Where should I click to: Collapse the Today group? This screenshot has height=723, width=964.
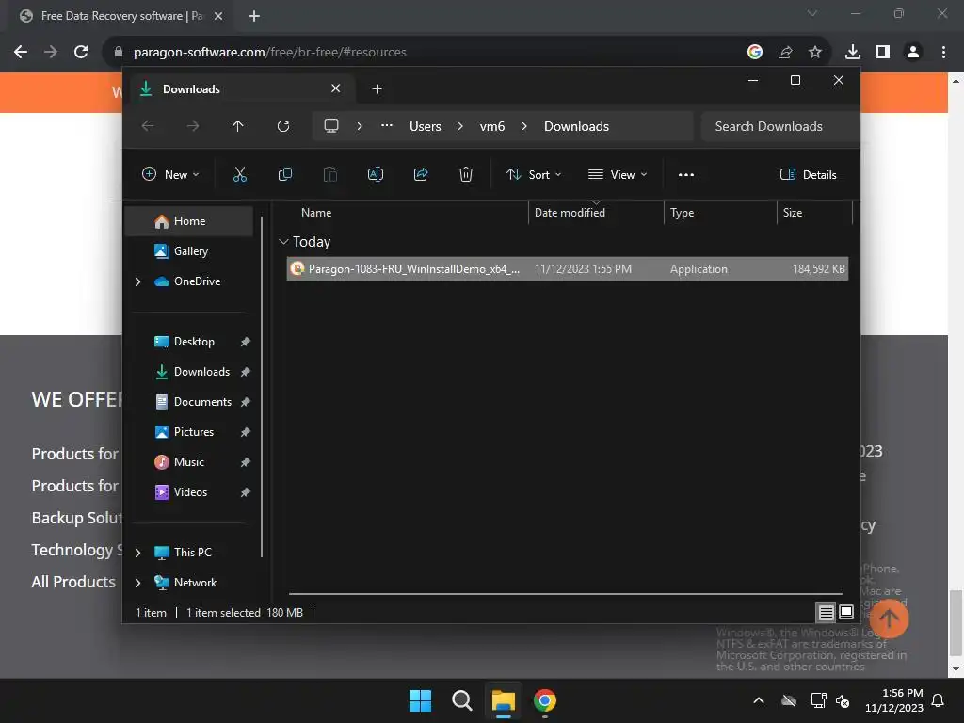click(283, 242)
